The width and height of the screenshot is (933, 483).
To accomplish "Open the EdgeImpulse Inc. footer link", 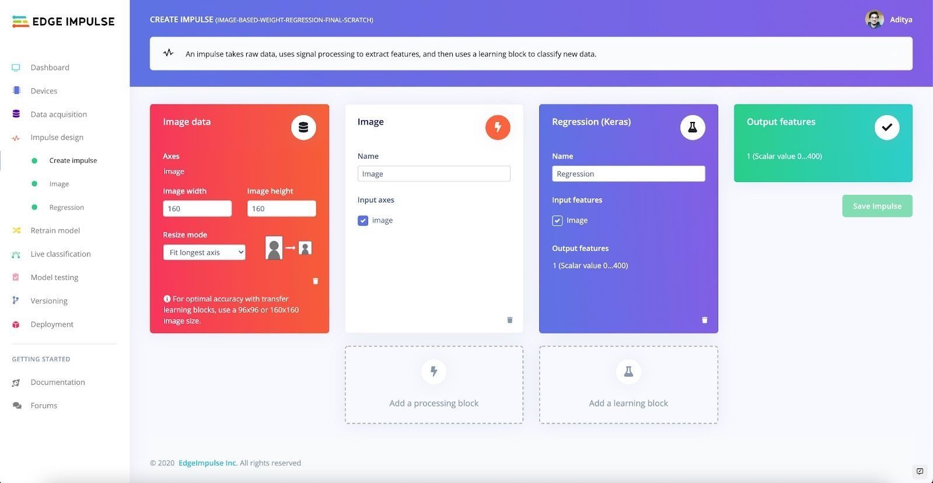I will tap(208, 463).
